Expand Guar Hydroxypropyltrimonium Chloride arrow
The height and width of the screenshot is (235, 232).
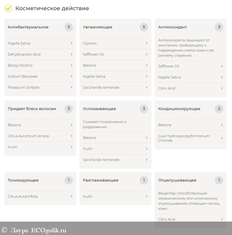pos(222,138)
